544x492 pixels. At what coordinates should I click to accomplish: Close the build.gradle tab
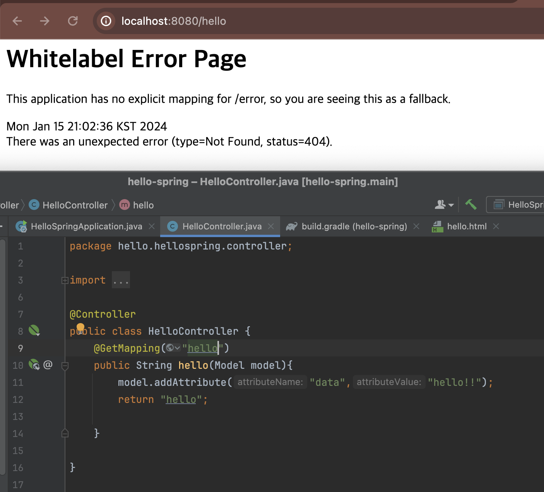point(416,226)
